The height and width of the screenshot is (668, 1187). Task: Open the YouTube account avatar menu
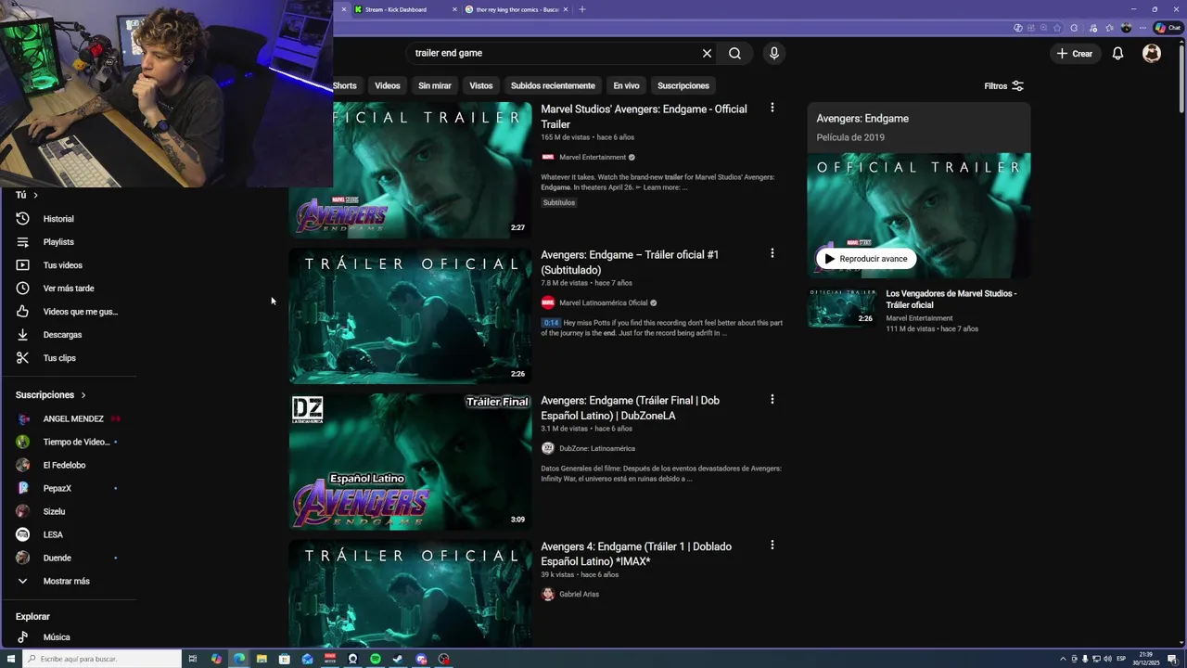1152,53
